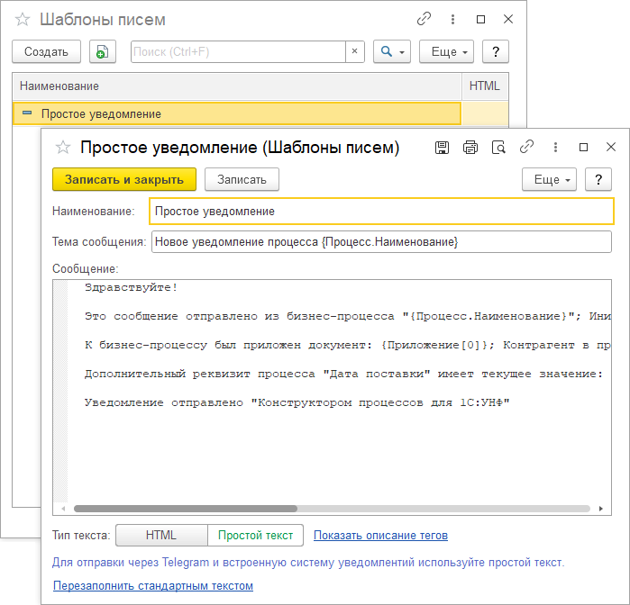This screenshot has width=630, height=605.
Task: Add Шаблоны писем list to favorites
Action: tap(23, 20)
